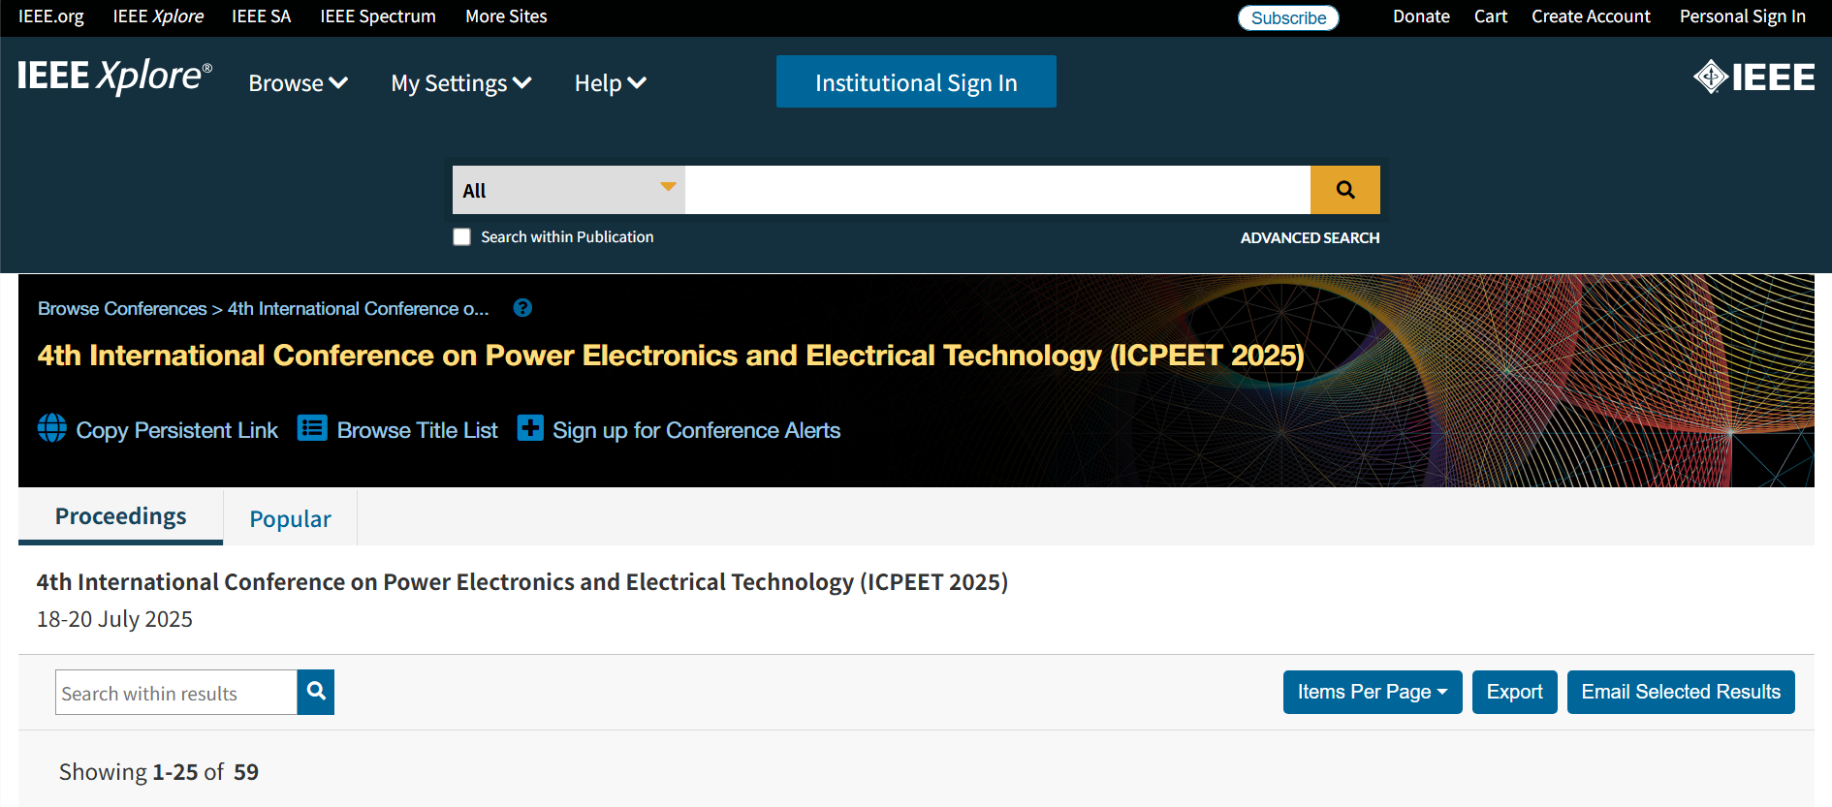The image size is (1832, 807).
Task: Click the Donate link
Action: (1421, 16)
